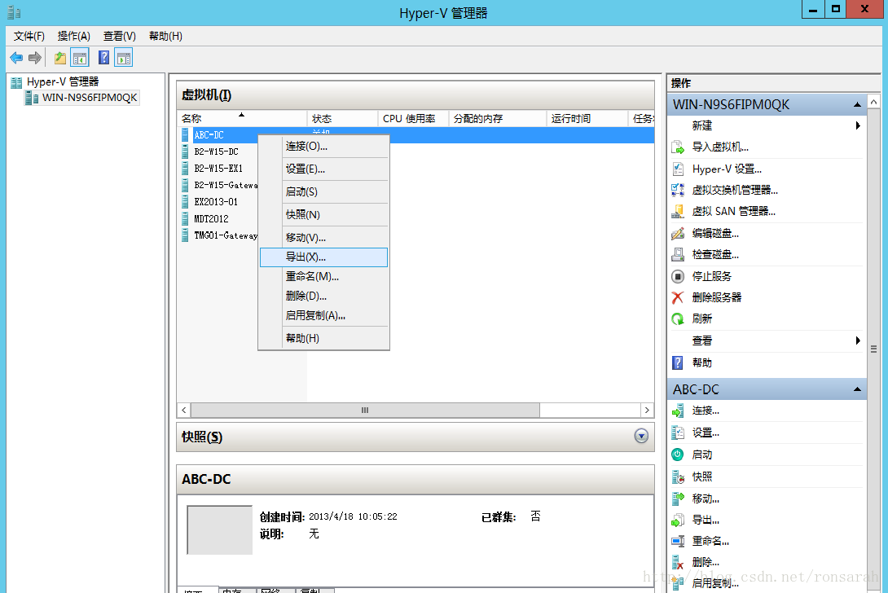888x593 pixels.
Task: Click the ABC-DC 导出 icon in Actions
Action: (678, 520)
